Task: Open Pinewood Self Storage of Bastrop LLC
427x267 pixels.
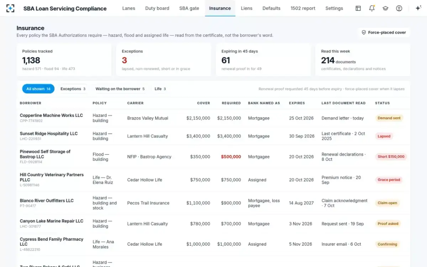Action: tap(45, 154)
